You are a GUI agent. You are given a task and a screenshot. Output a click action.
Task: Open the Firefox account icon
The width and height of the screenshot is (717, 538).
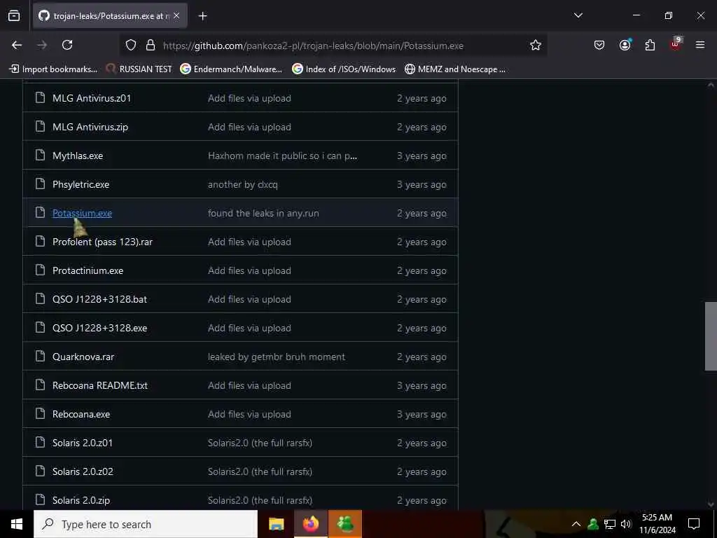[x=625, y=45]
